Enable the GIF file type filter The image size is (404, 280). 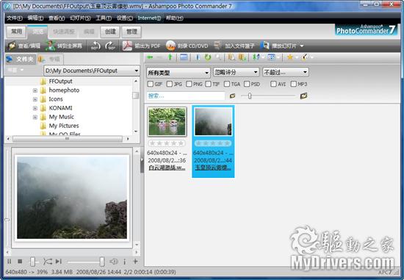150,84
